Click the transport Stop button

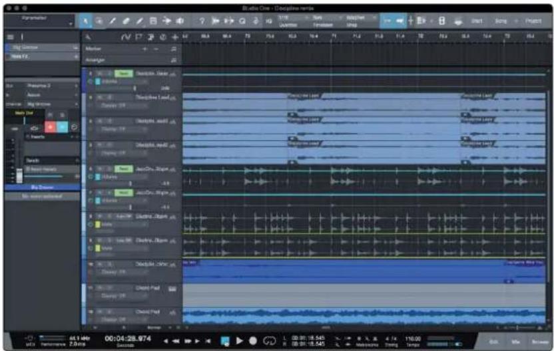224,341
